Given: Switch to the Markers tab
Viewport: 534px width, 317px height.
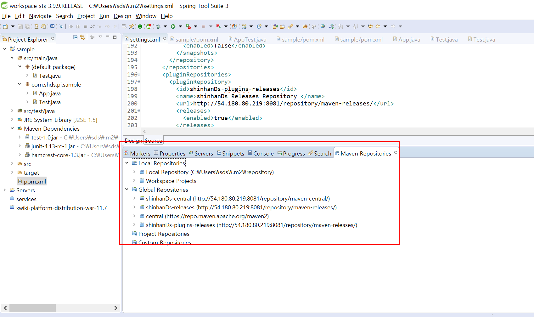Looking at the screenshot, I should coord(137,153).
